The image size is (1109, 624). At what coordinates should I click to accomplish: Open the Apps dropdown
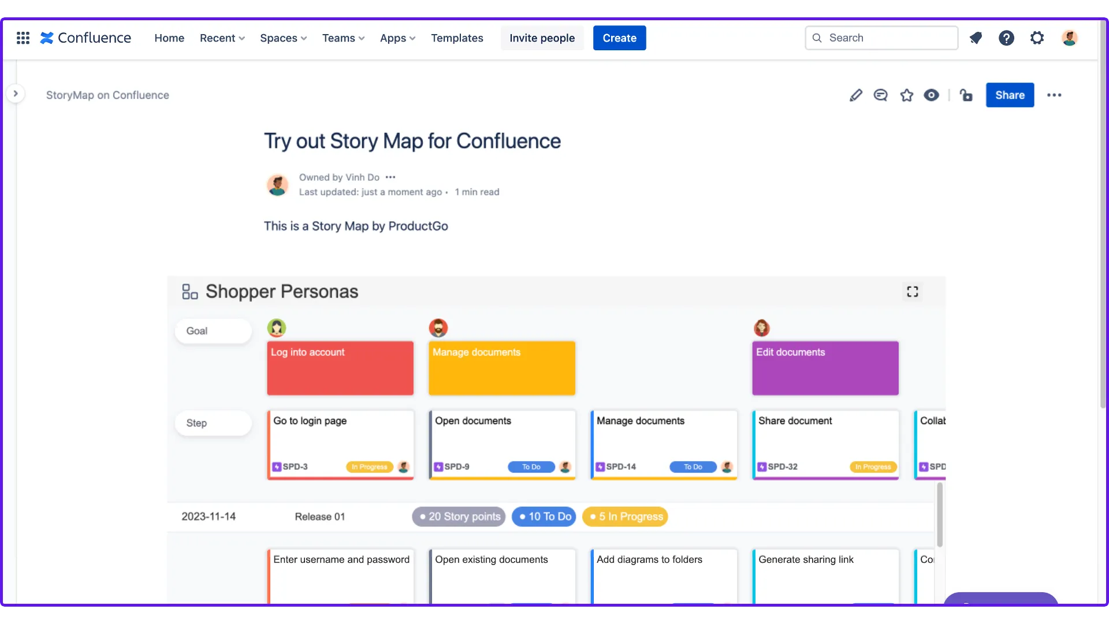click(x=397, y=38)
